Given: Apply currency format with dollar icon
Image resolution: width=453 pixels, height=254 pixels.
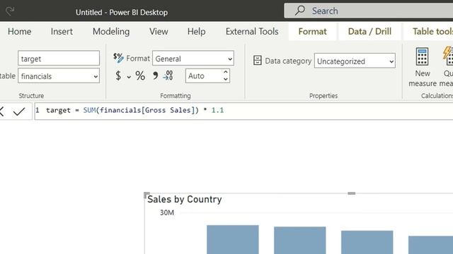Looking at the screenshot, I should pyautogui.click(x=118, y=75).
